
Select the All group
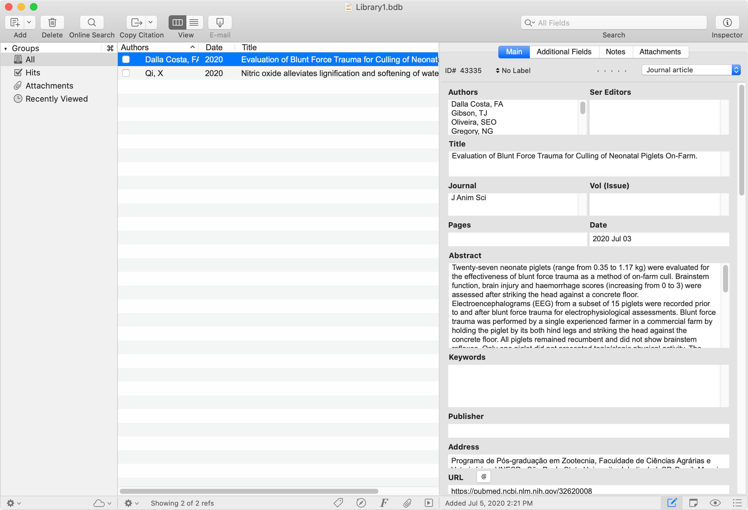click(x=59, y=60)
